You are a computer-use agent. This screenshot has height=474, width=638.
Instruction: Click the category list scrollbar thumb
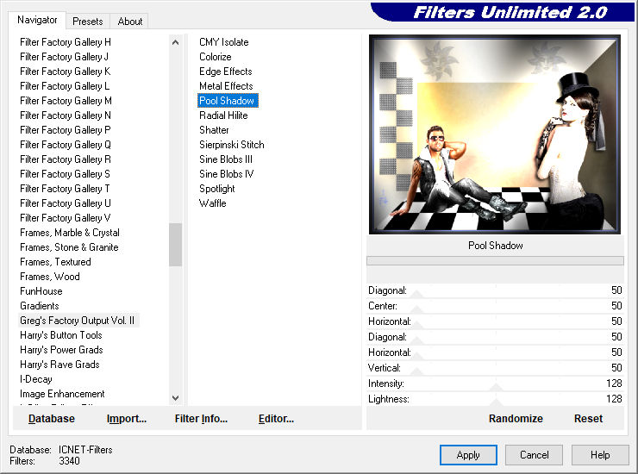[175, 245]
